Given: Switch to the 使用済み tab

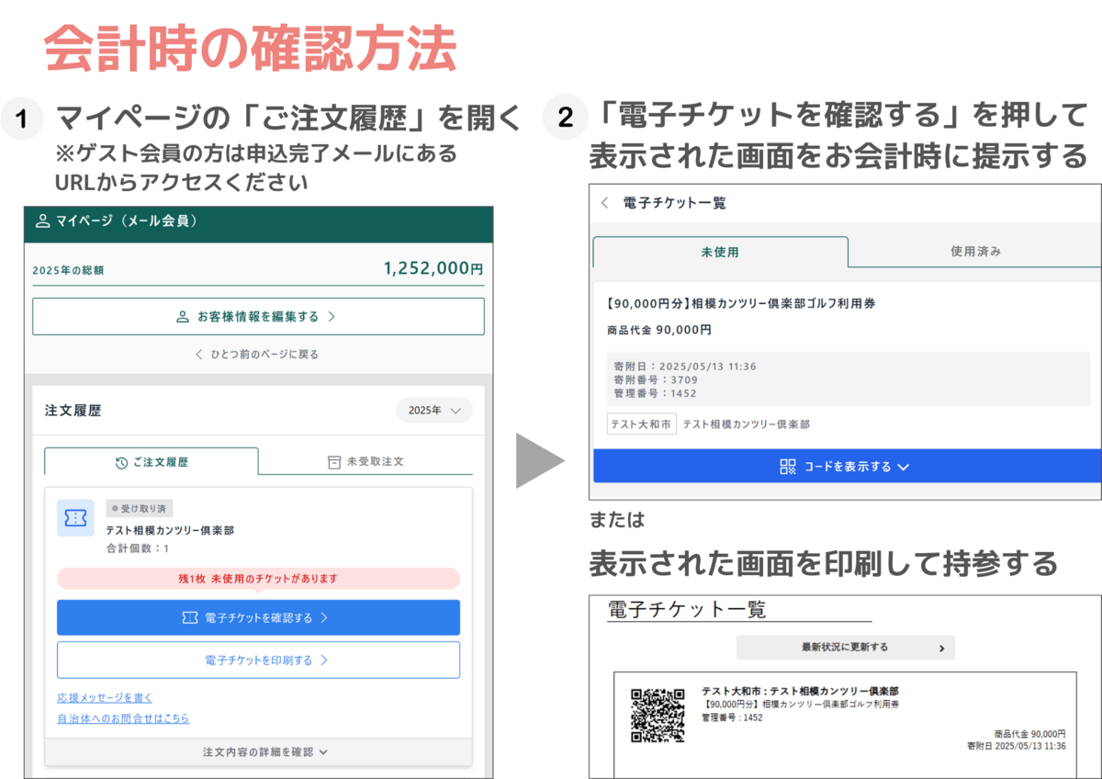Looking at the screenshot, I should [x=975, y=252].
